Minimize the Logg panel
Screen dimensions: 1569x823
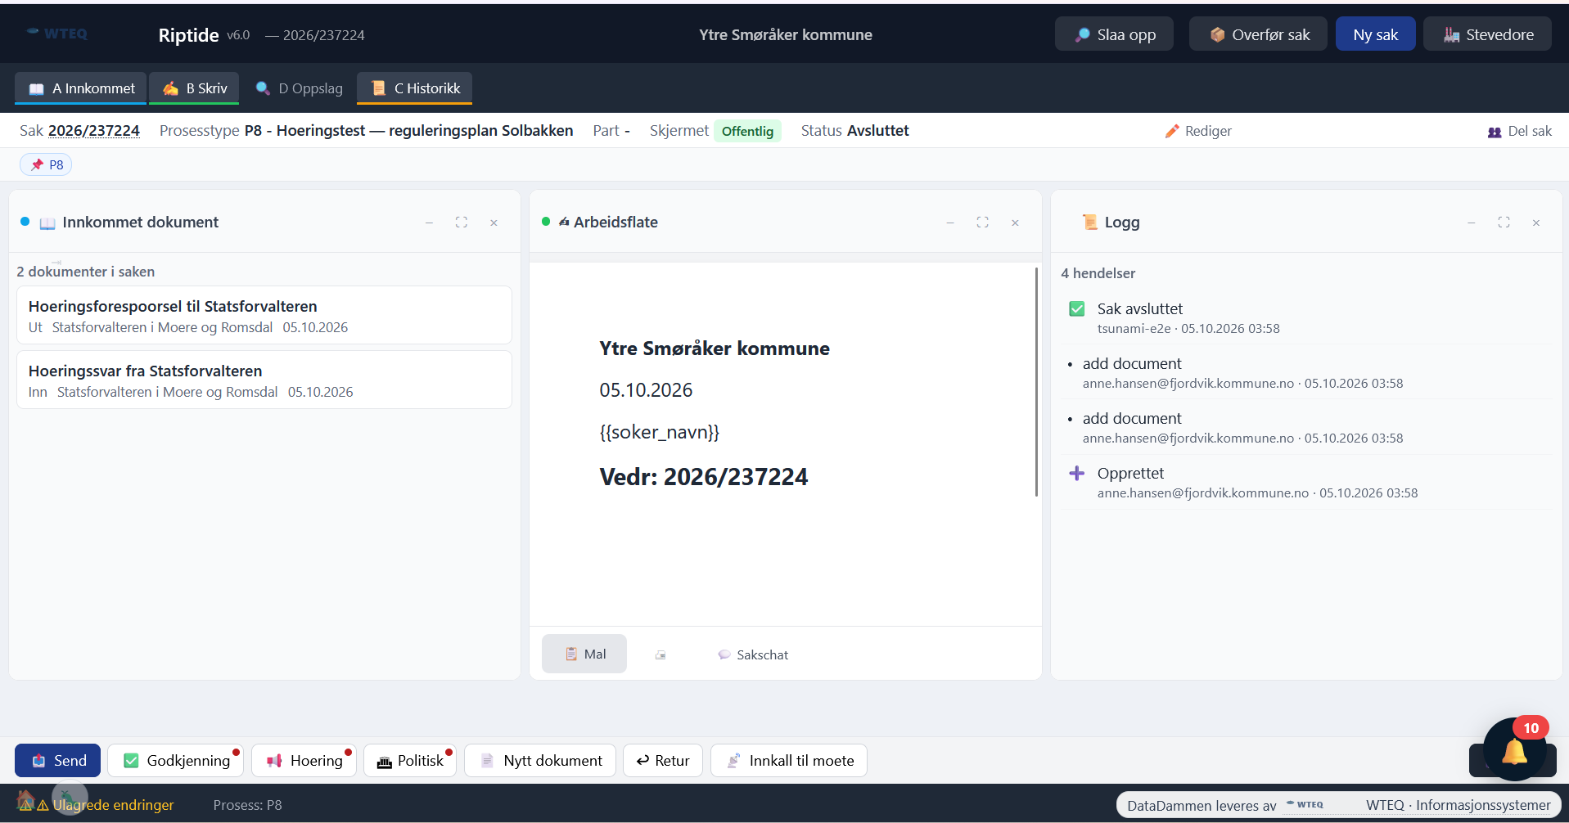click(x=1471, y=223)
